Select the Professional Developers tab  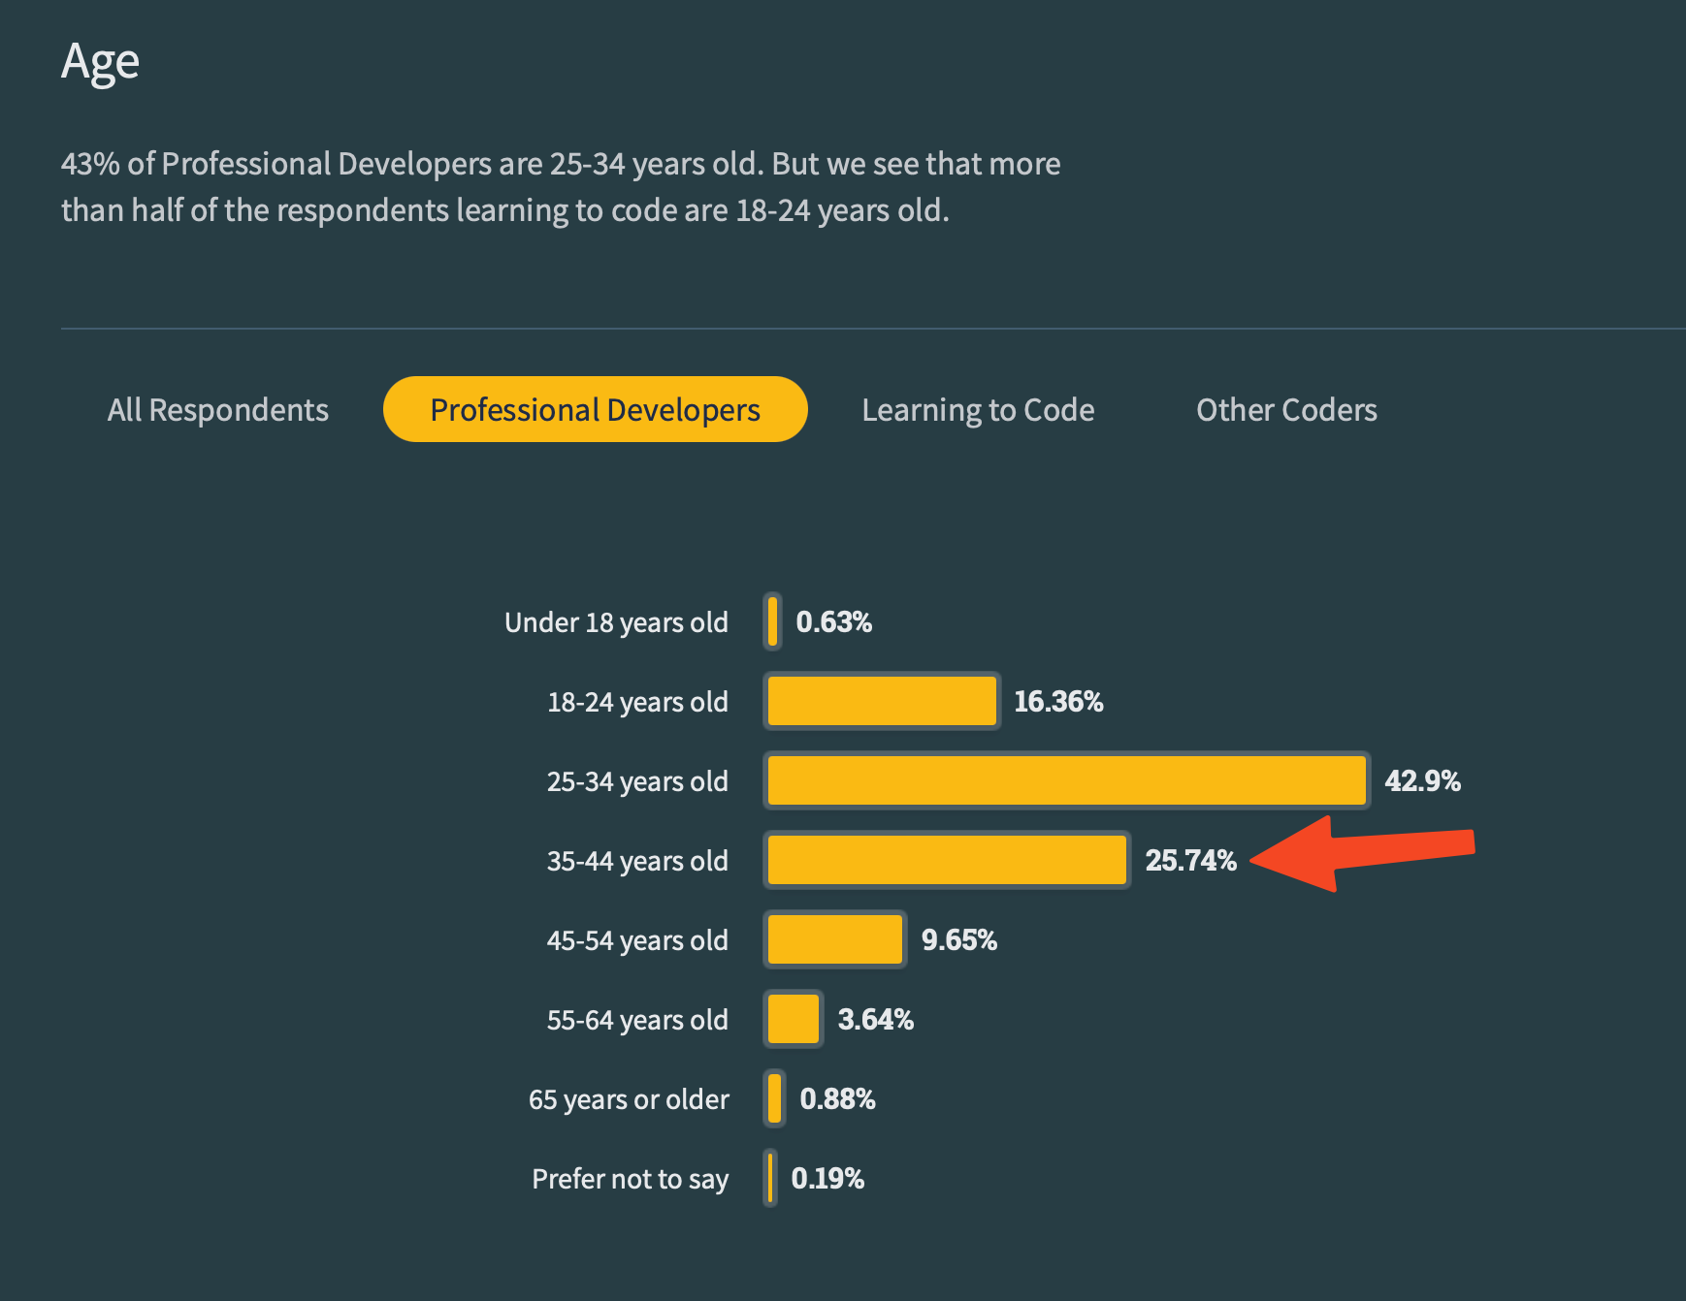point(595,410)
